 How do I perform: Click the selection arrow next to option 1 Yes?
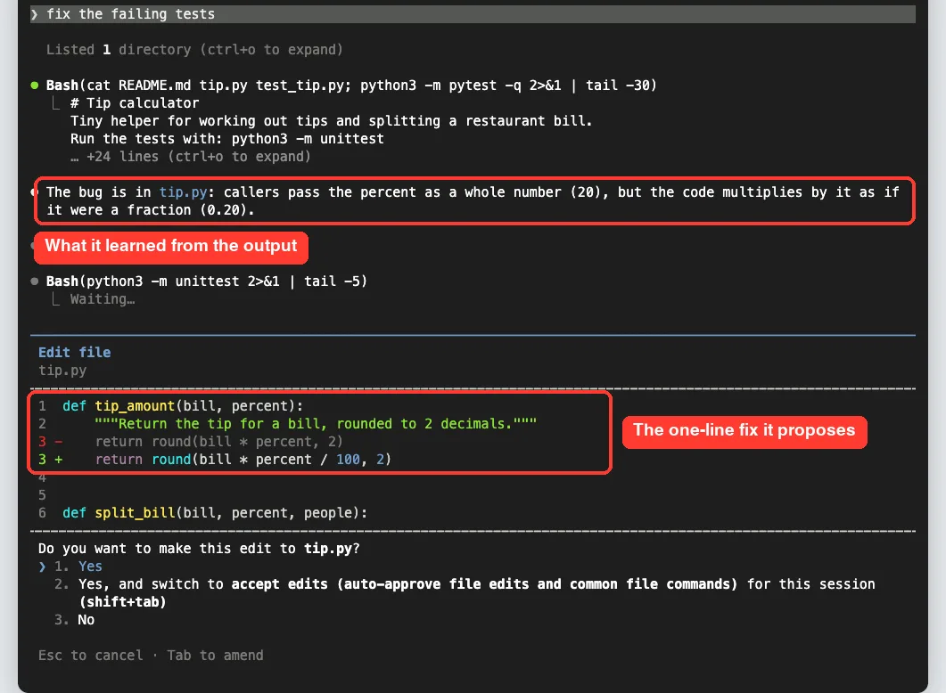42,567
